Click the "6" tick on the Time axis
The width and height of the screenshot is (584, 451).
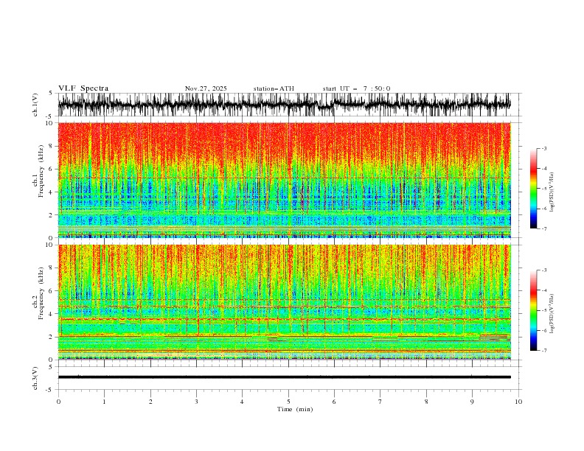pos(334,402)
